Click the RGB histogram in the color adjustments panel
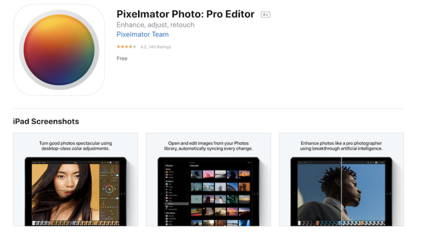 point(109,169)
